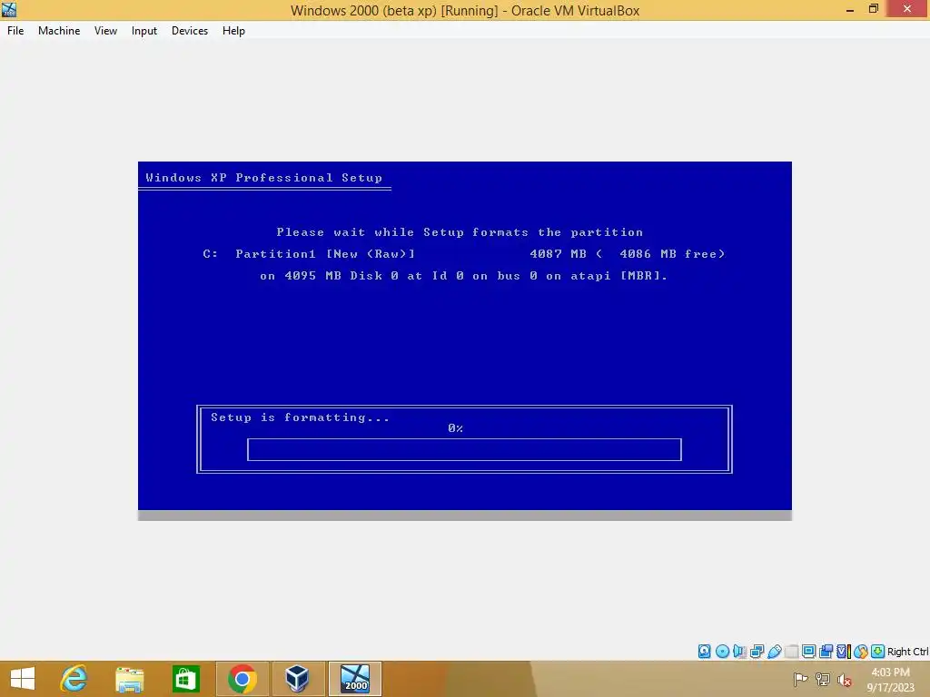This screenshot has height=697, width=930.
Task: Click the network adapters status icon
Action: click(757, 652)
